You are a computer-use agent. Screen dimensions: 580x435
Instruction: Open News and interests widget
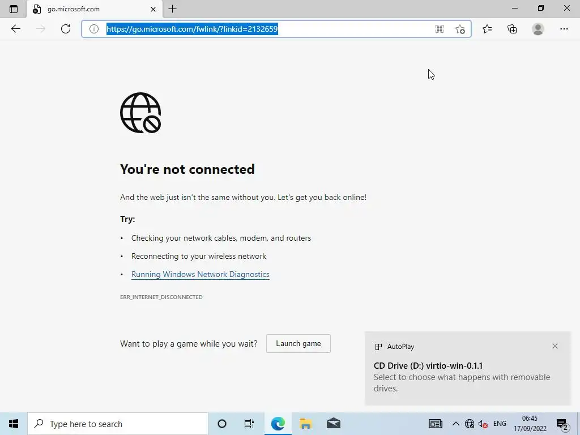click(x=436, y=424)
